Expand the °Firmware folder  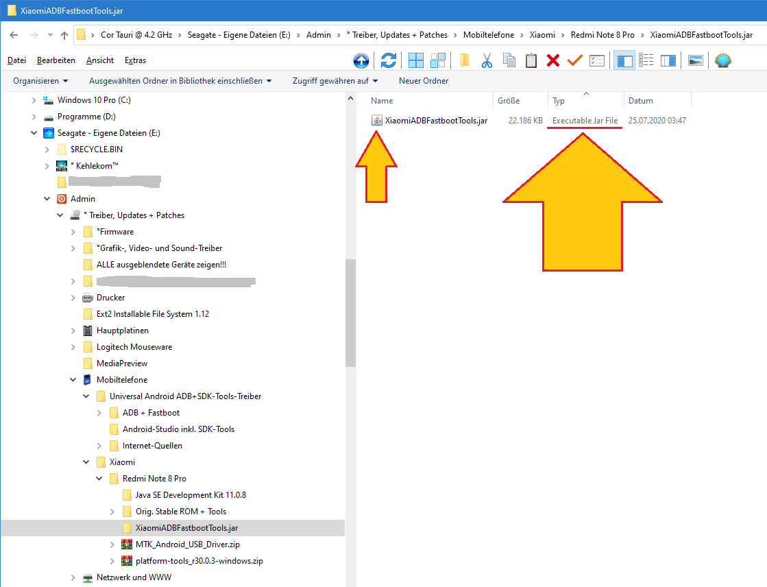pos(73,232)
